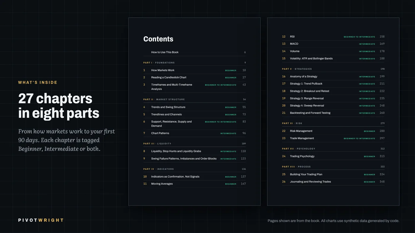Click the "PART I · FOUNDATIONS" section heading
The image size is (415, 233).
(159, 63)
